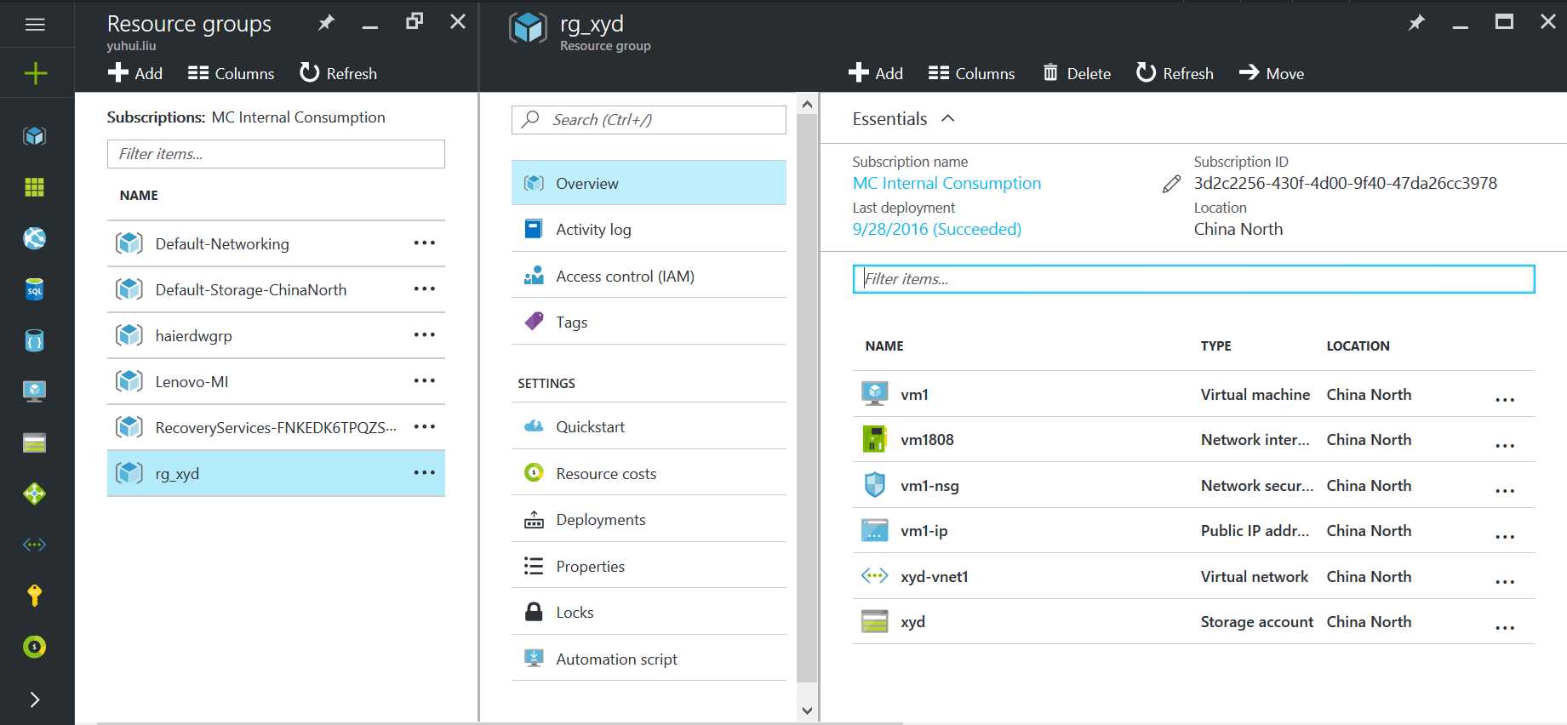Add a new resource group
Viewport: 1567px width, 725px height.
click(135, 73)
